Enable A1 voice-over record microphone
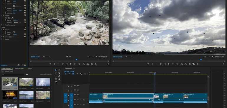 (x=84, y=100)
